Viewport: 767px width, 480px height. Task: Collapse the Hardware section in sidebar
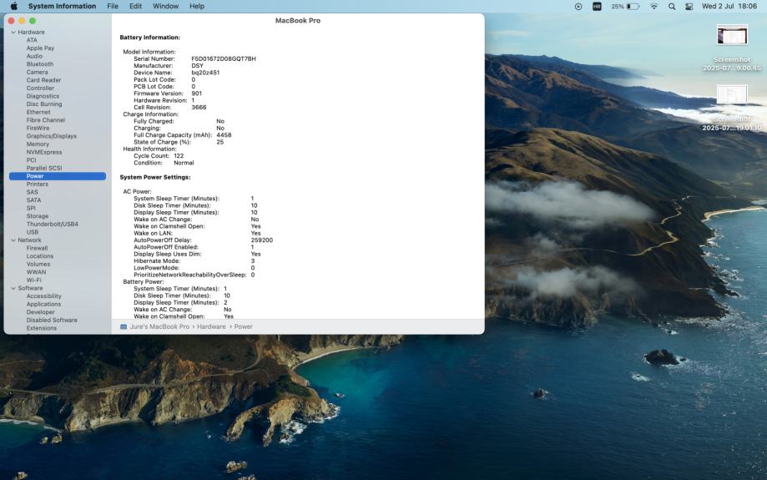[13, 32]
